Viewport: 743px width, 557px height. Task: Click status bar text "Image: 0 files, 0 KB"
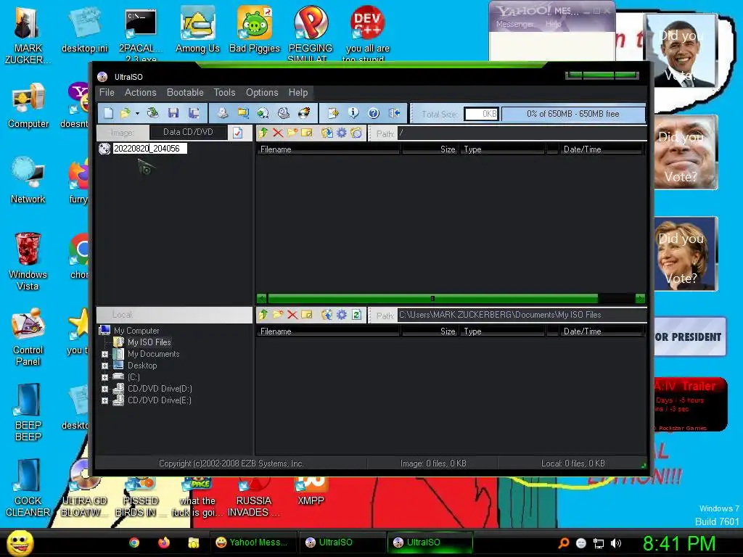433,463
